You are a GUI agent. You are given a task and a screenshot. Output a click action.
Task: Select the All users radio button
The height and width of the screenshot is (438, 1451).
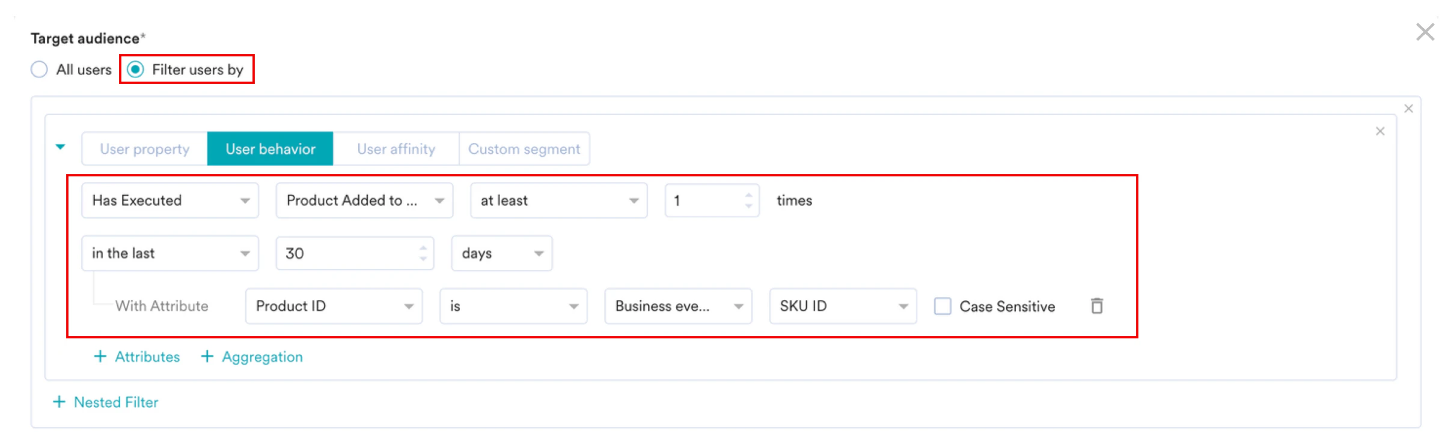(x=39, y=70)
